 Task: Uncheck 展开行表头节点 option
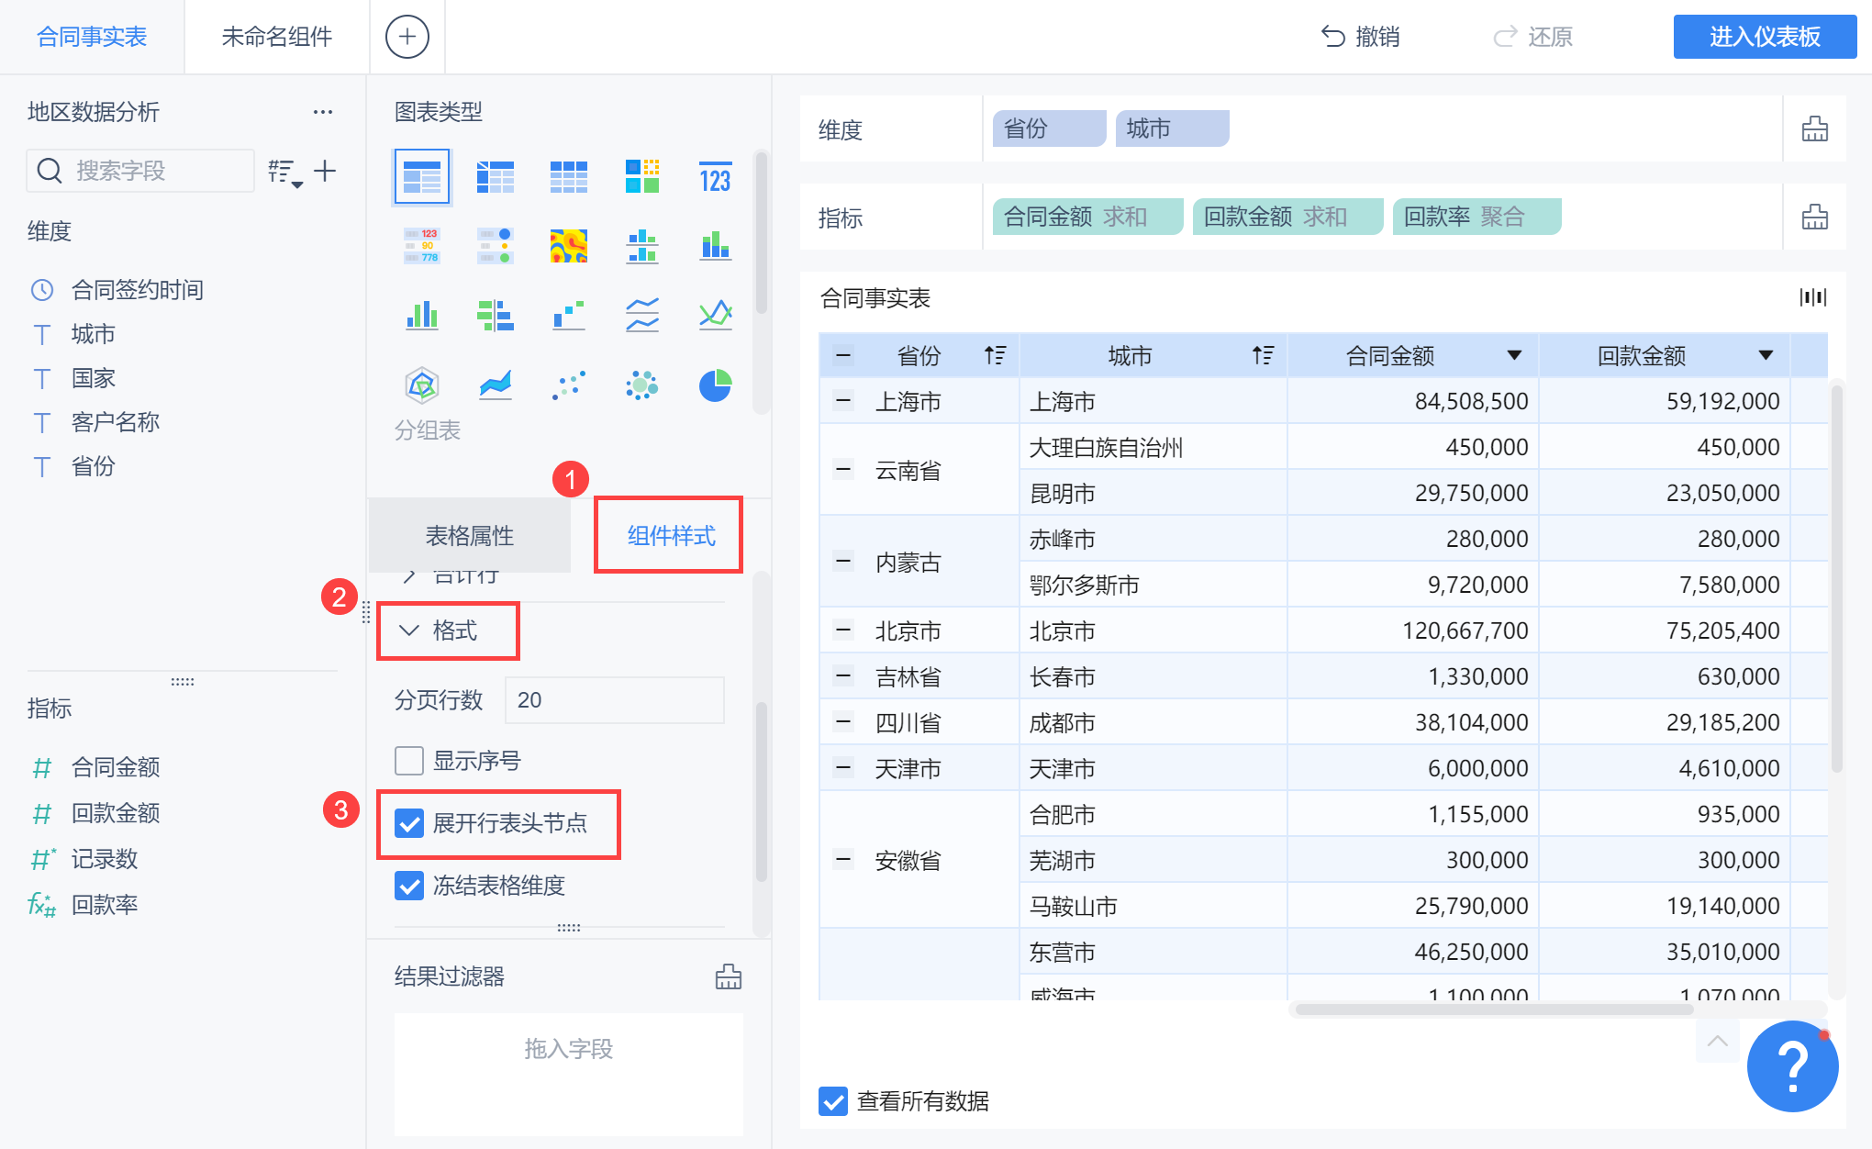click(409, 823)
